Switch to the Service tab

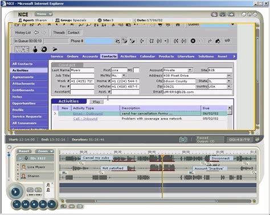(x=57, y=56)
